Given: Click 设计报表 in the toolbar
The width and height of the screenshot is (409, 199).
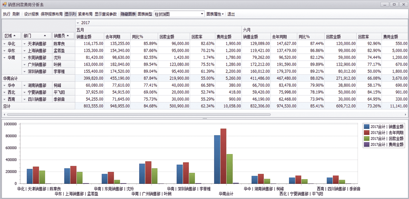Looking at the screenshot, I should point(31,14).
